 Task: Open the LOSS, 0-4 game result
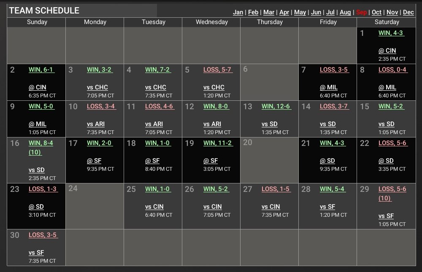392,70
